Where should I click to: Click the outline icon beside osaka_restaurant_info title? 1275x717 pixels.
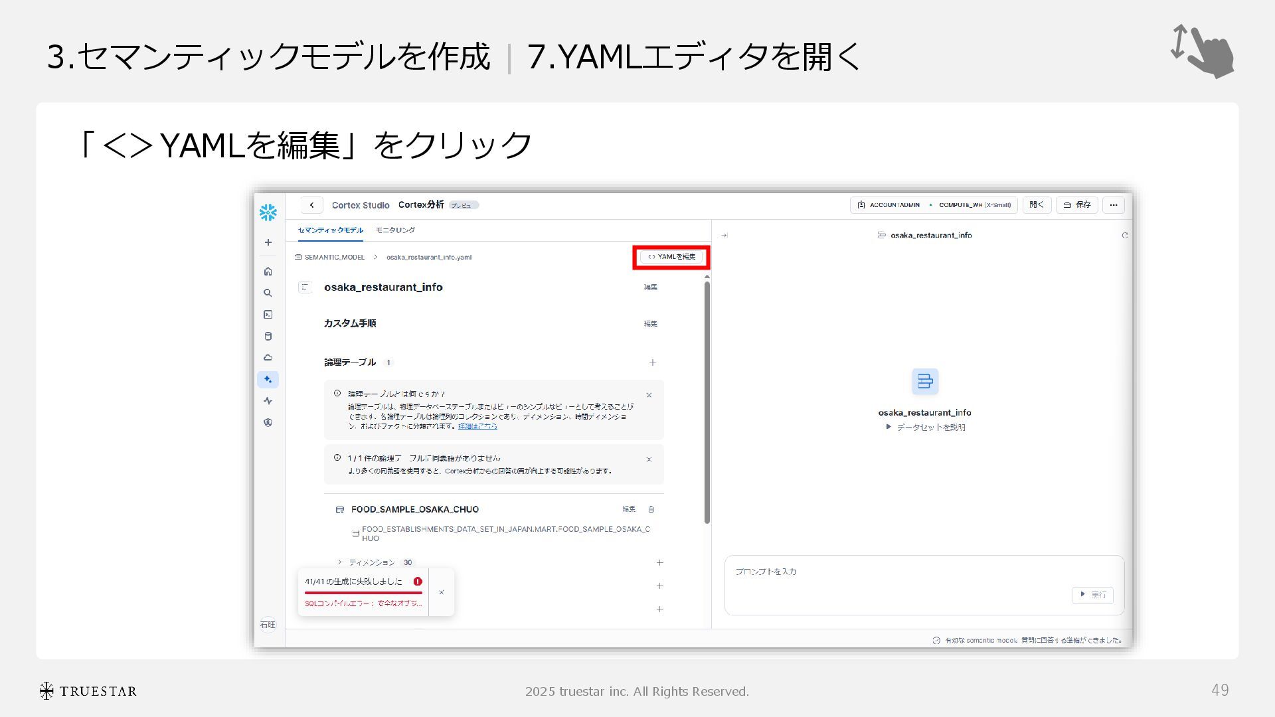click(x=305, y=287)
